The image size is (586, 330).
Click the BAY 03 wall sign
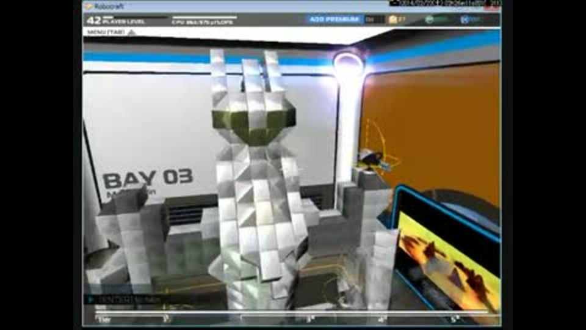(x=148, y=178)
